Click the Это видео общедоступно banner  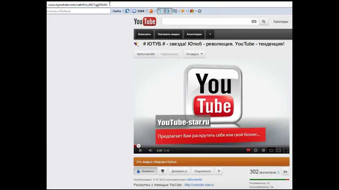point(212,162)
